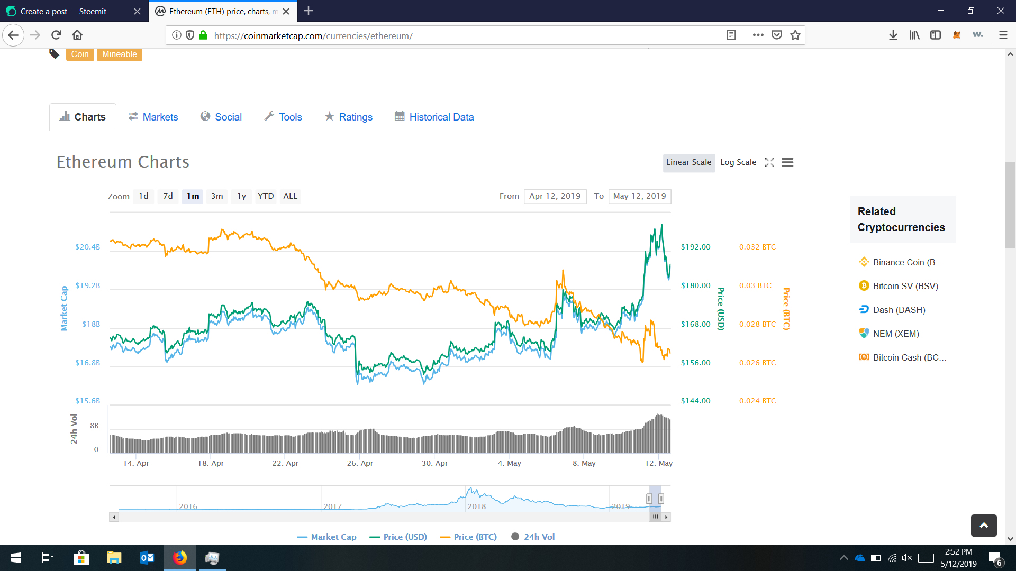Open the chart fullscreen icon
The height and width of the screenshot is (571, 1016).
click(x=769, y=162)
